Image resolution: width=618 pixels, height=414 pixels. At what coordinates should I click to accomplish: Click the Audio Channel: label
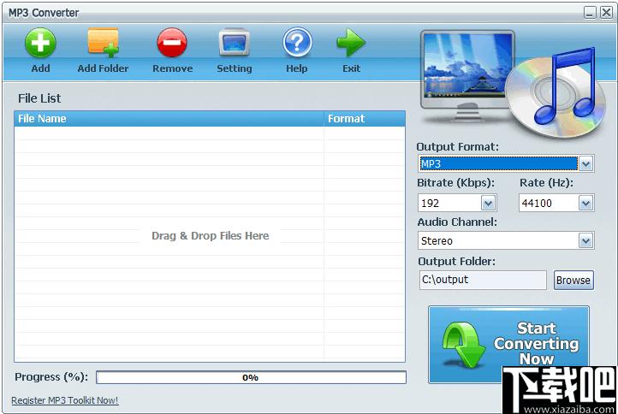pos(457,222)
